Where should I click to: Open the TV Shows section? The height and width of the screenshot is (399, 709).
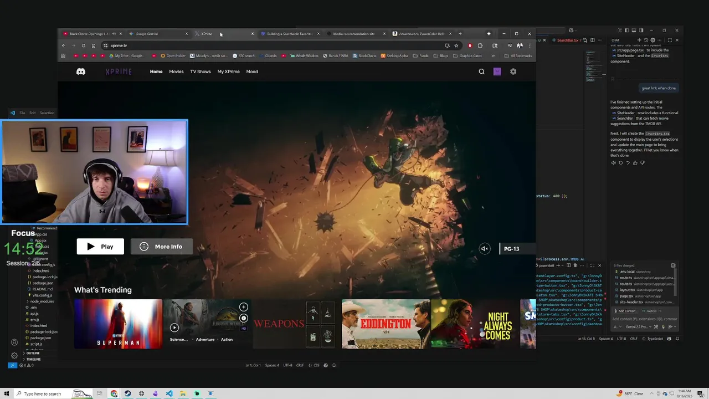coord(201,71)
